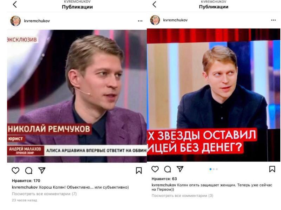
Task: Open the likes count 'Нравится: 63'
Action: 164,179
